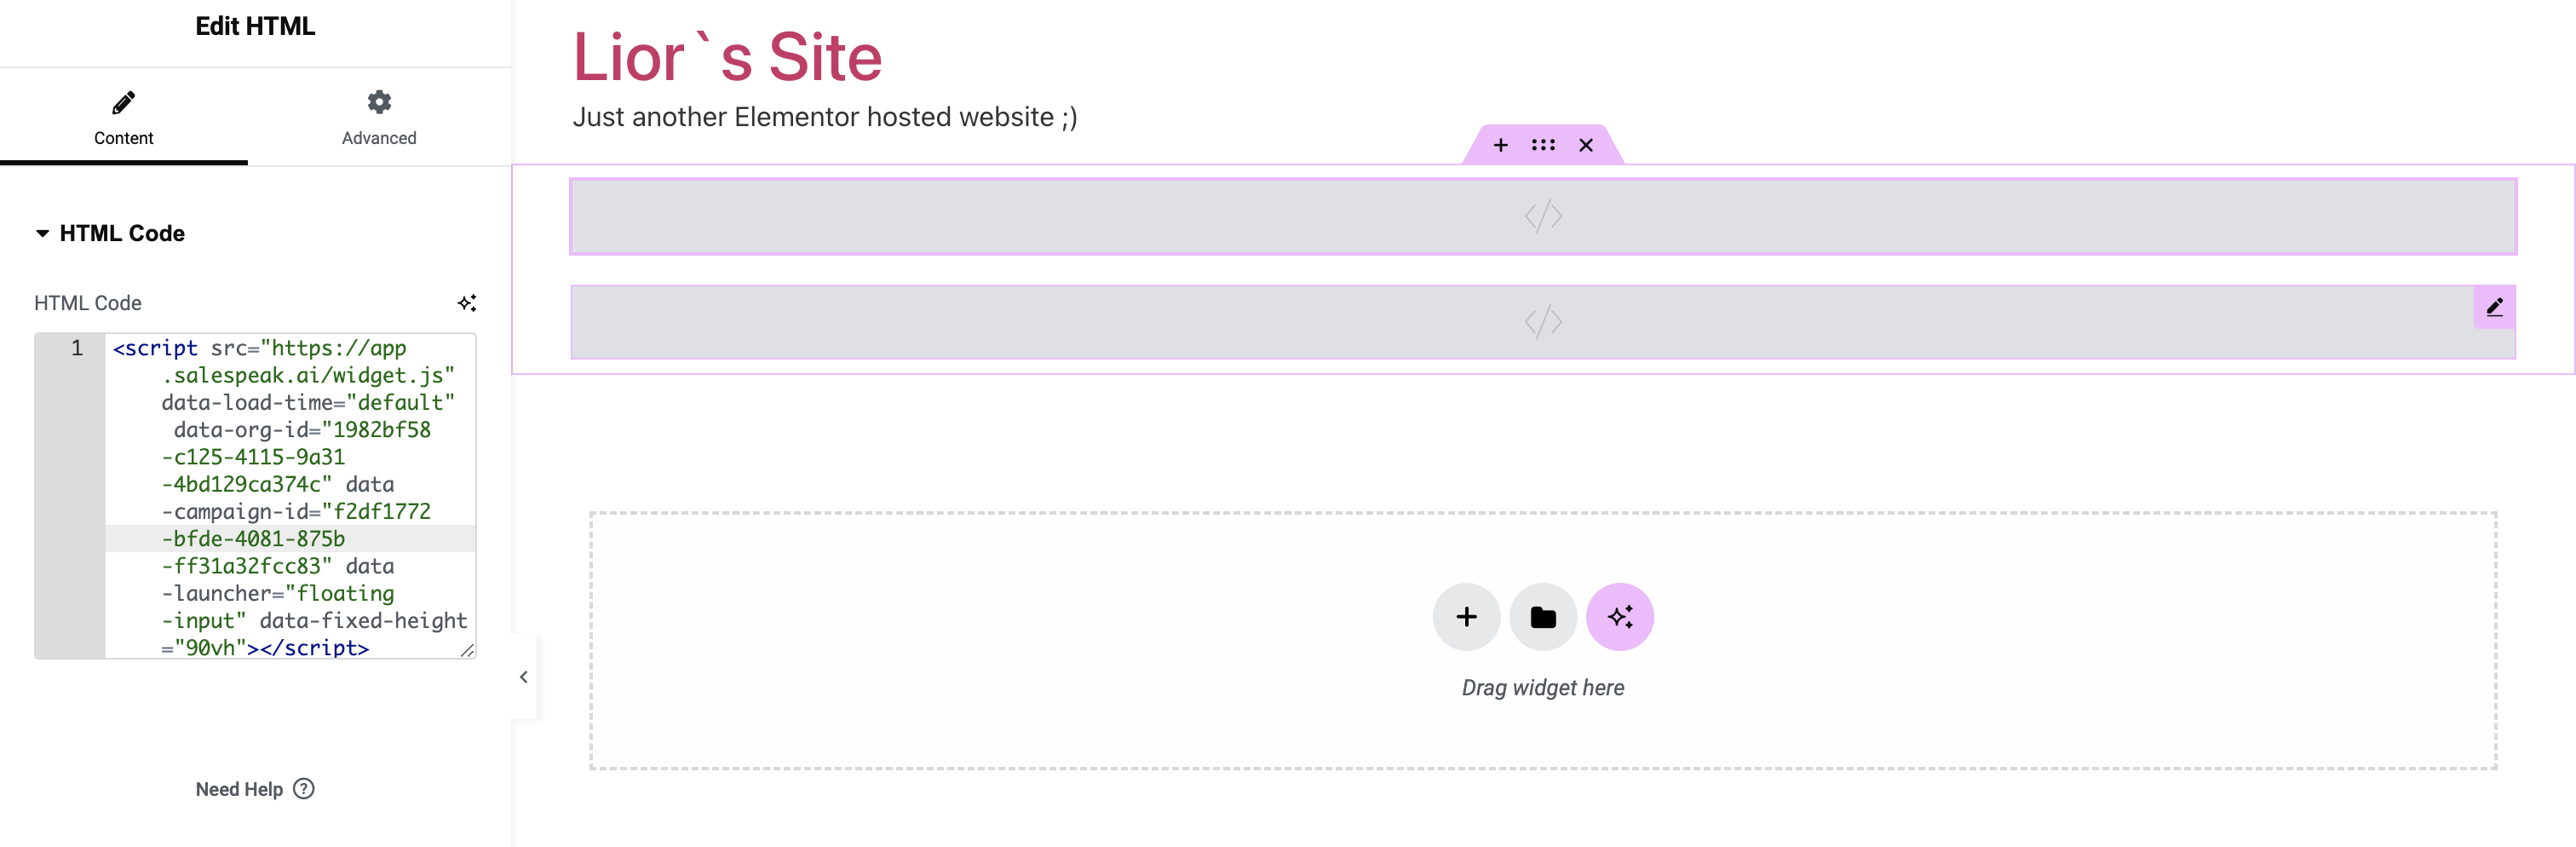Select line number 1 in code gutter

[x=76, y=348]
